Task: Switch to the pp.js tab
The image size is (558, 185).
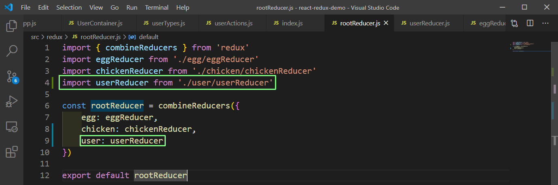Action: coord(42,23)
